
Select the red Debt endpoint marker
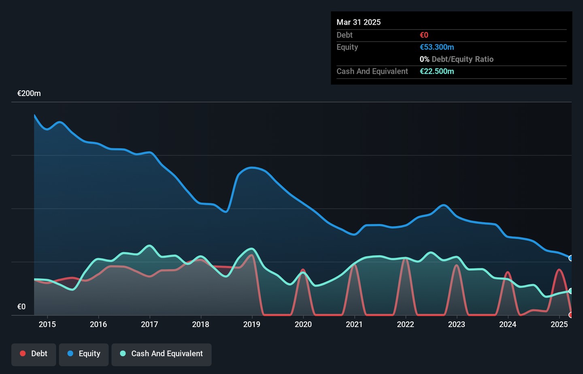pos(571,315)
